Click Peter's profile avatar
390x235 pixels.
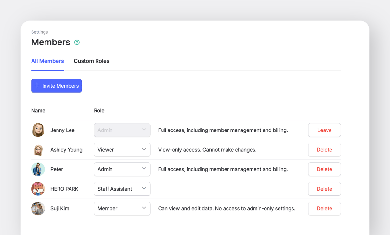pyautogui.click(x=38, y=169)
